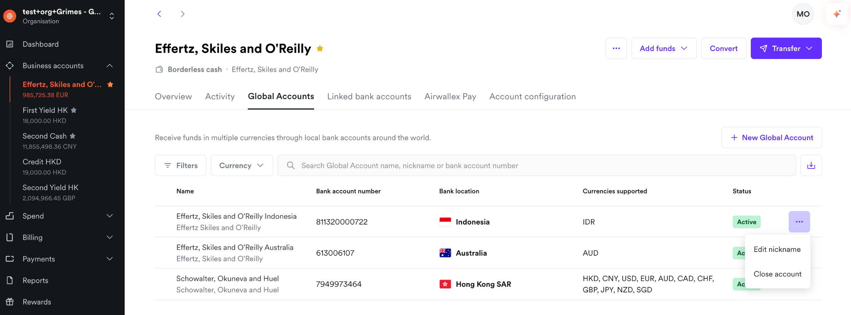Click the search magnifier icon

click(x=291, y=166)
